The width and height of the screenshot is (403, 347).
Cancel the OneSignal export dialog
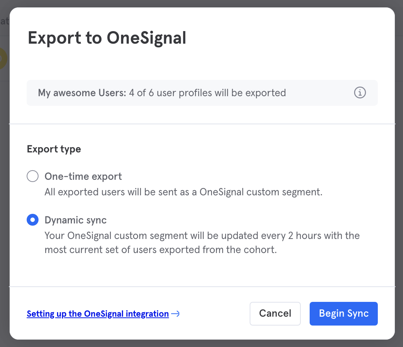click(x=275, y=313)
